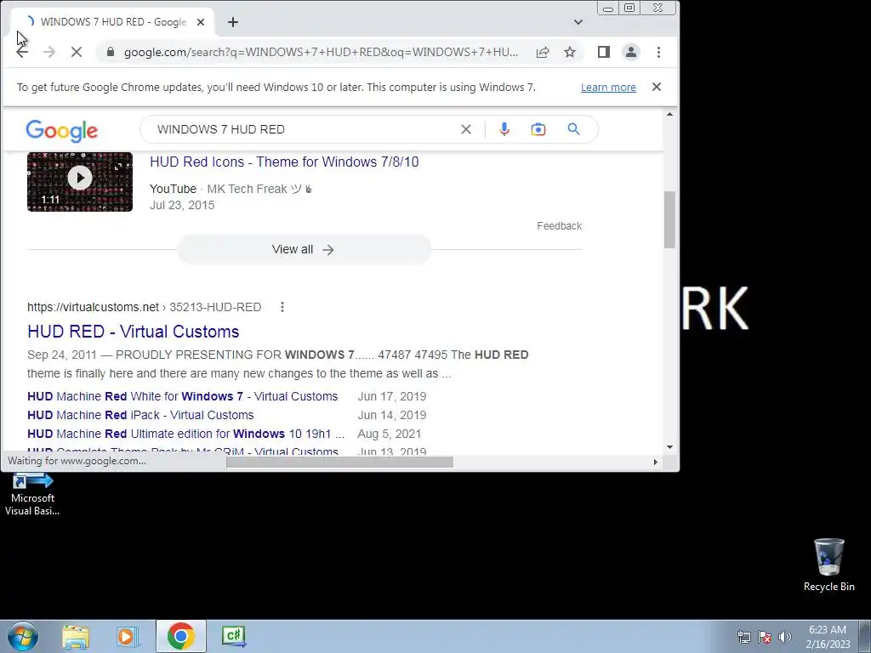Image resolution: width=871 pixels, height=653 pixels.
Task: Bookmark this page with the star icon
Action: pyautogui.click(x=570, y=52)
